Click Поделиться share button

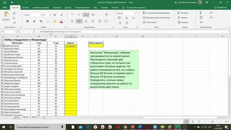(x=221, y=8)
